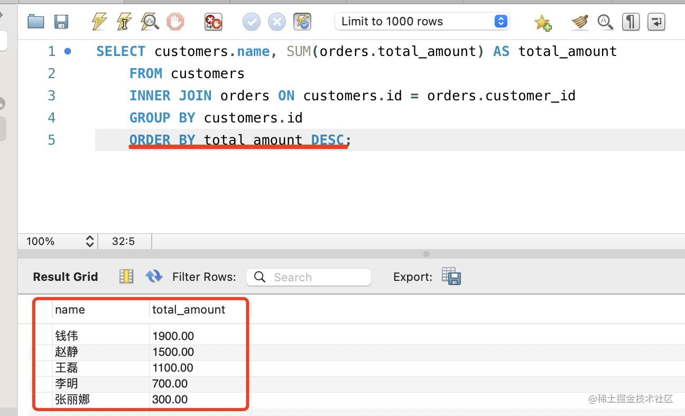Select the 1900.00 total_amount cell
This screenshot has height=416, width=685.
[x=173, y=336]
